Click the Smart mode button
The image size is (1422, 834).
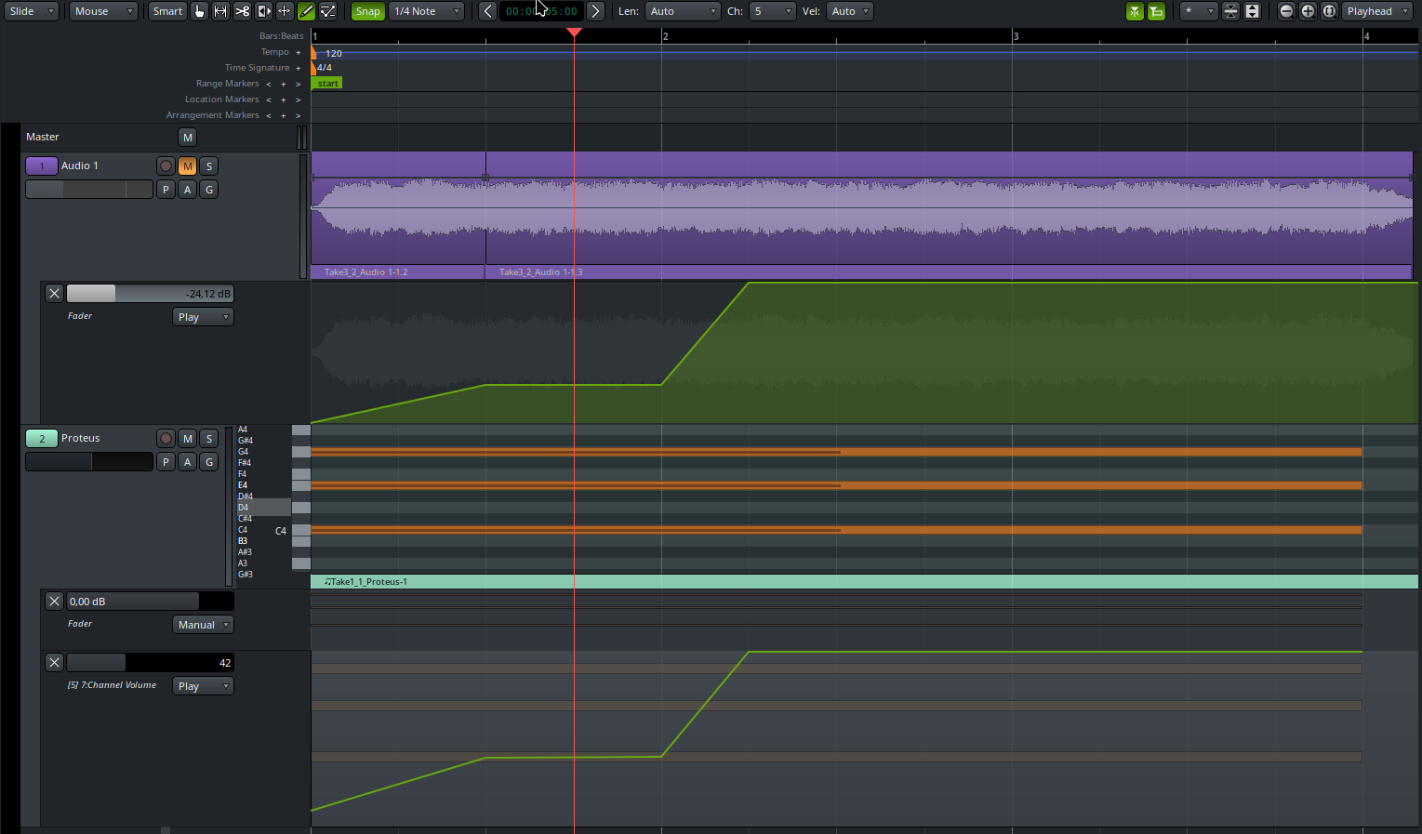[167, 11]
